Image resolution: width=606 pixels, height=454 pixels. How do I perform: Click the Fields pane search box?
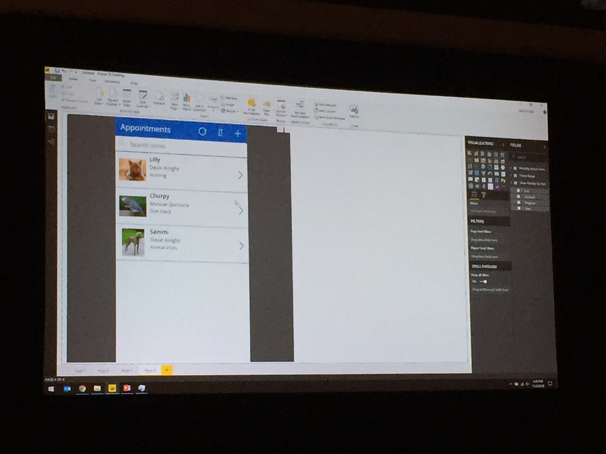528,157
